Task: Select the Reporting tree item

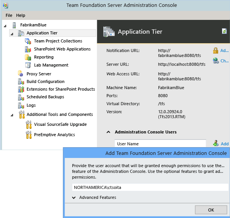Action: (44, 57)
